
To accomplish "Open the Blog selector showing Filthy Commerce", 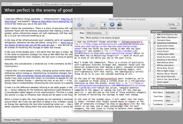I will click(x=96, y=33).
